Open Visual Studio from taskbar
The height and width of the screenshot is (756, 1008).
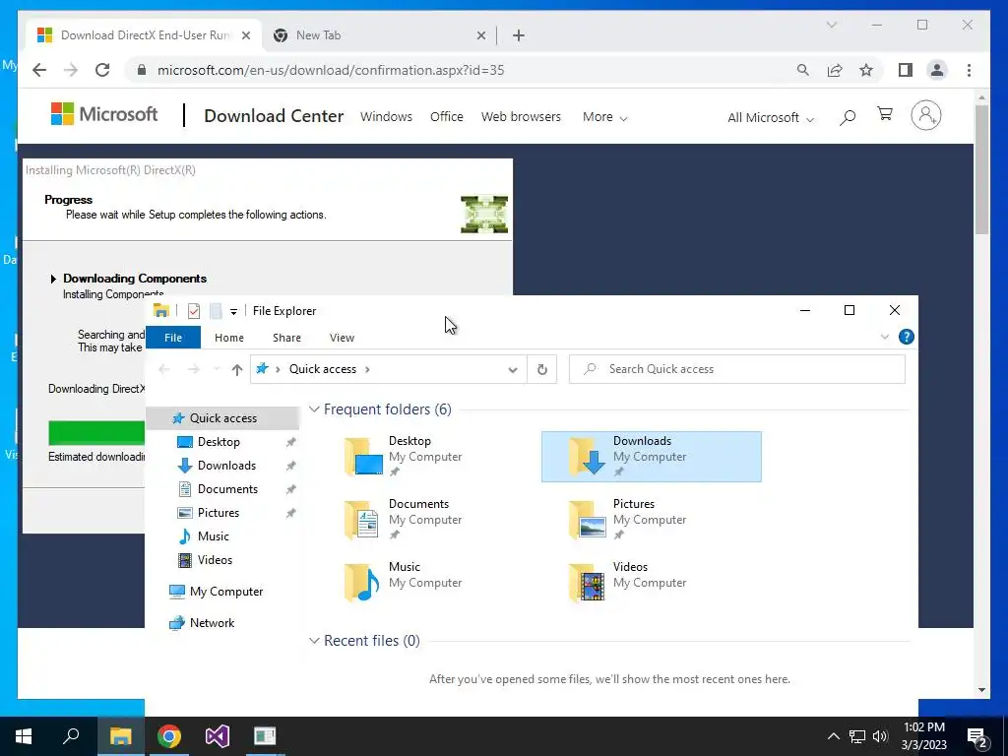(217, 736)
